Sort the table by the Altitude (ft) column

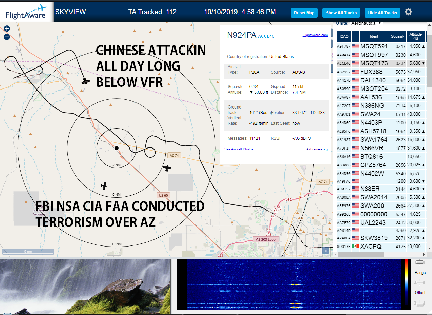[x=416, y=36]
